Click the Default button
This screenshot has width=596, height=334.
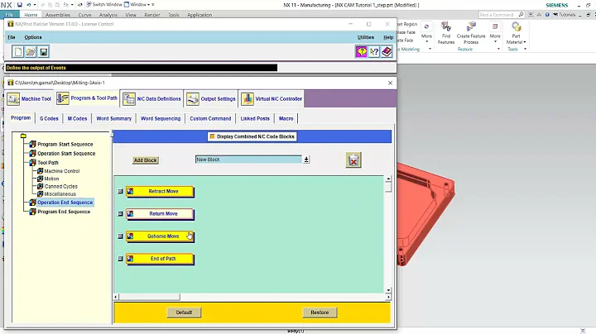184,313
